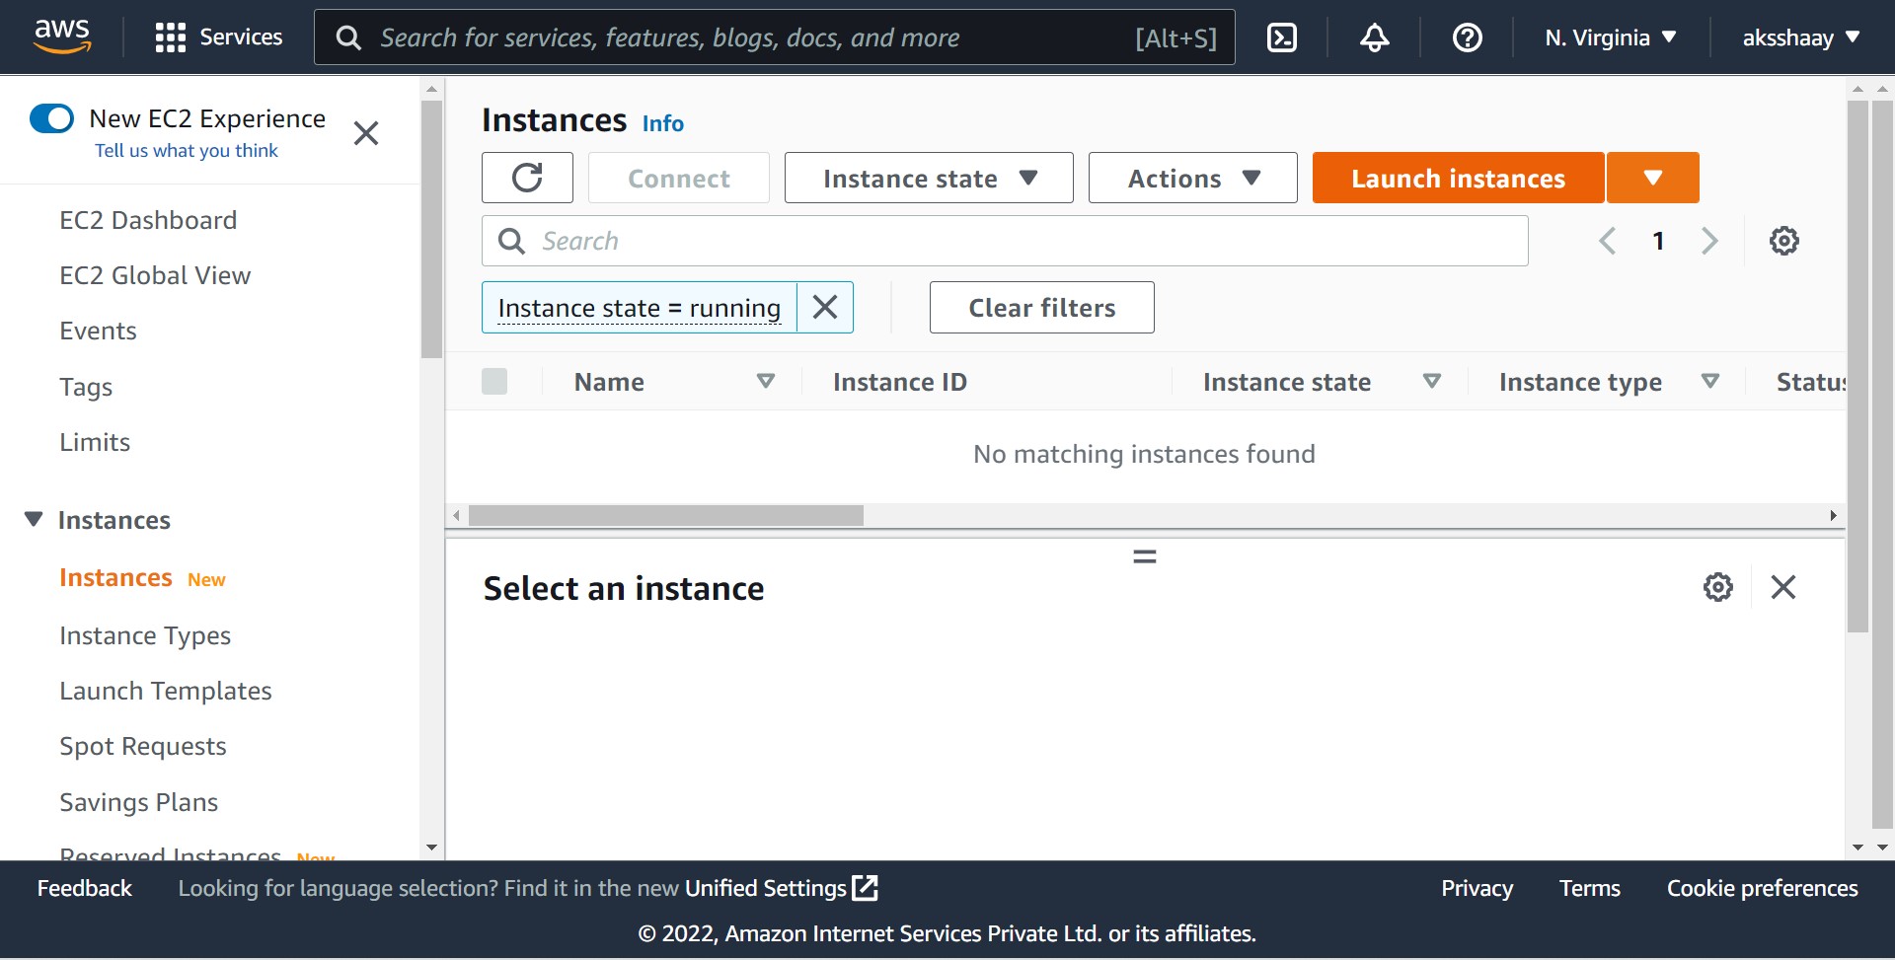The image size is (1895, 960).
Task: Click the Feedback footer link
Action: point(85,888)
